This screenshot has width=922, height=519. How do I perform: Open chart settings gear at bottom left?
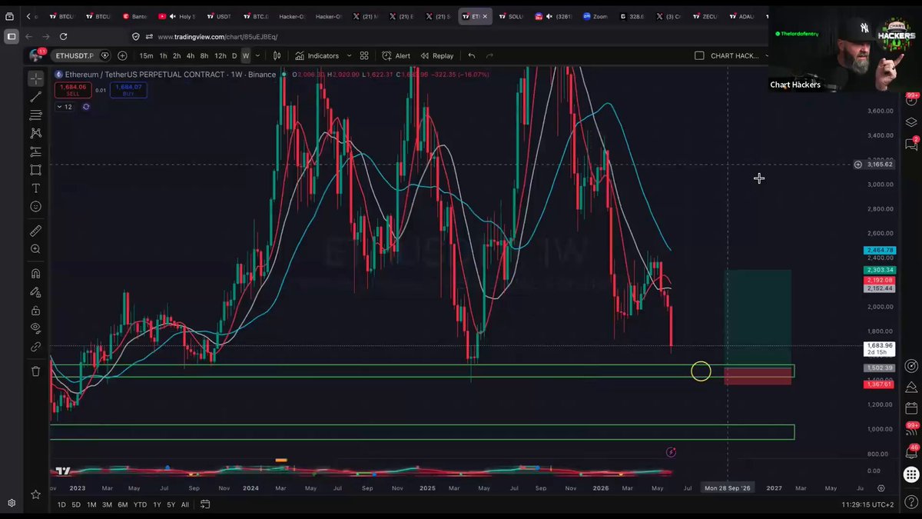pos(12,503)
